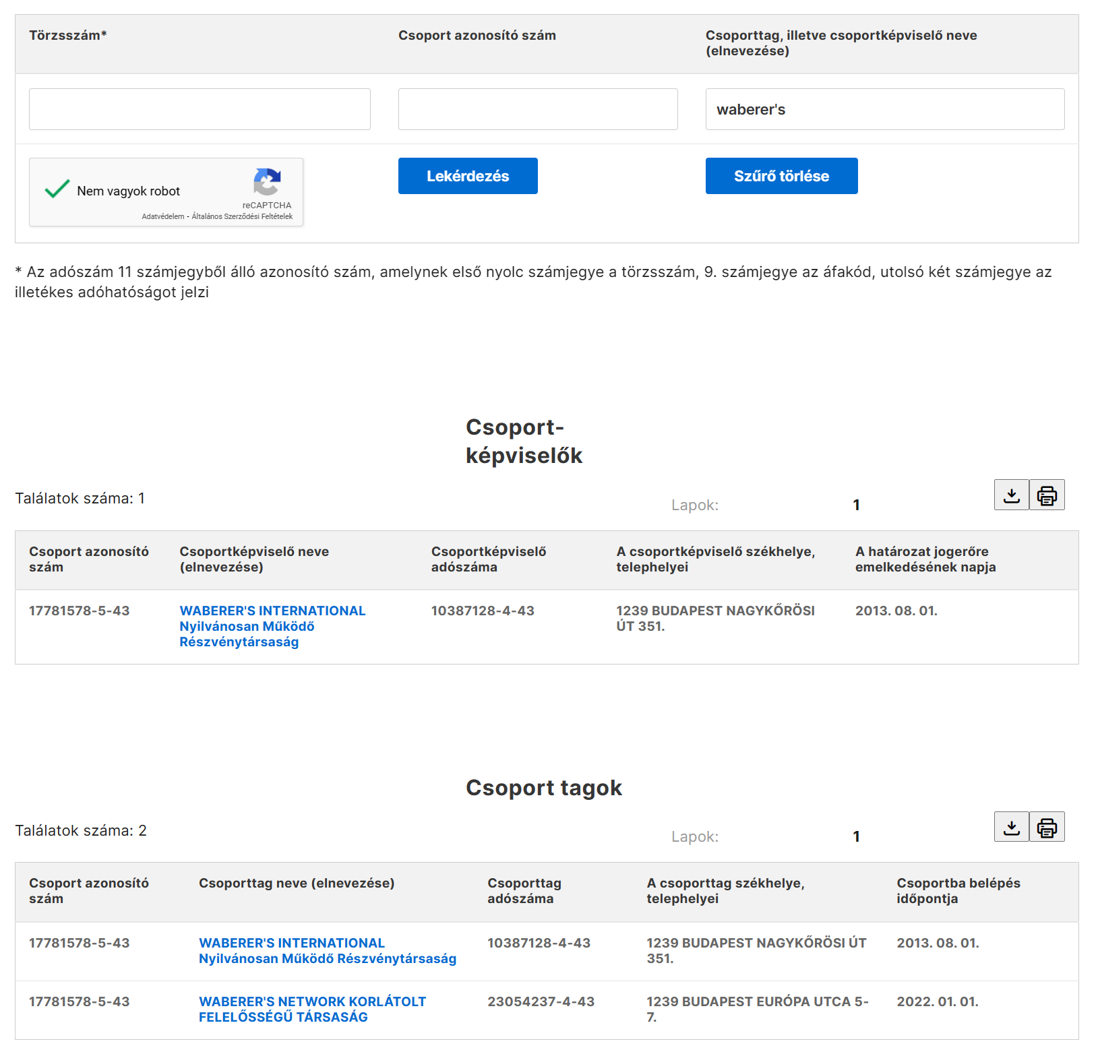Click Találatok száma: 1 text
The height and width of the screenshot is (1052, 1098).
[x=80, y=498]
